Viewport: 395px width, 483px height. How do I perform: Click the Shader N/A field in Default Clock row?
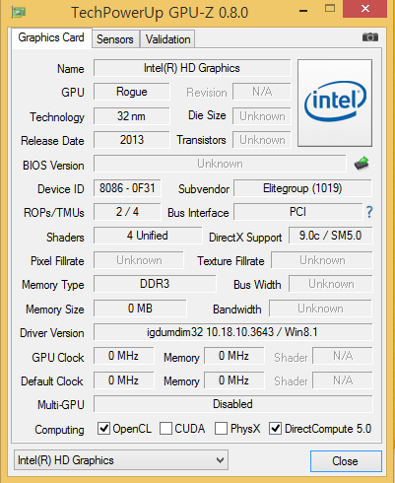tap(343, 380)
